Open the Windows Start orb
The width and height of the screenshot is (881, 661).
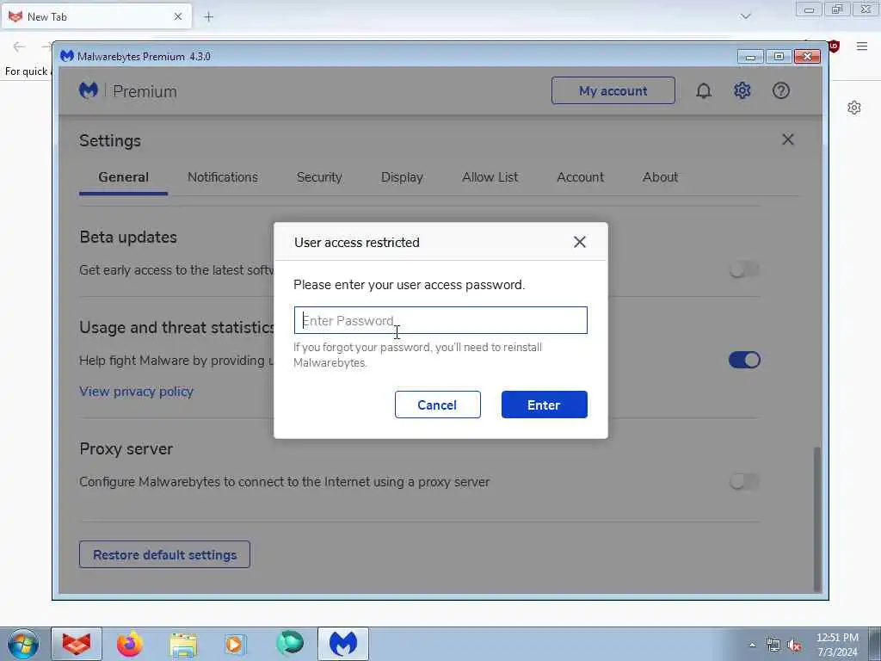pyautogui.click(x=23, y=644)
